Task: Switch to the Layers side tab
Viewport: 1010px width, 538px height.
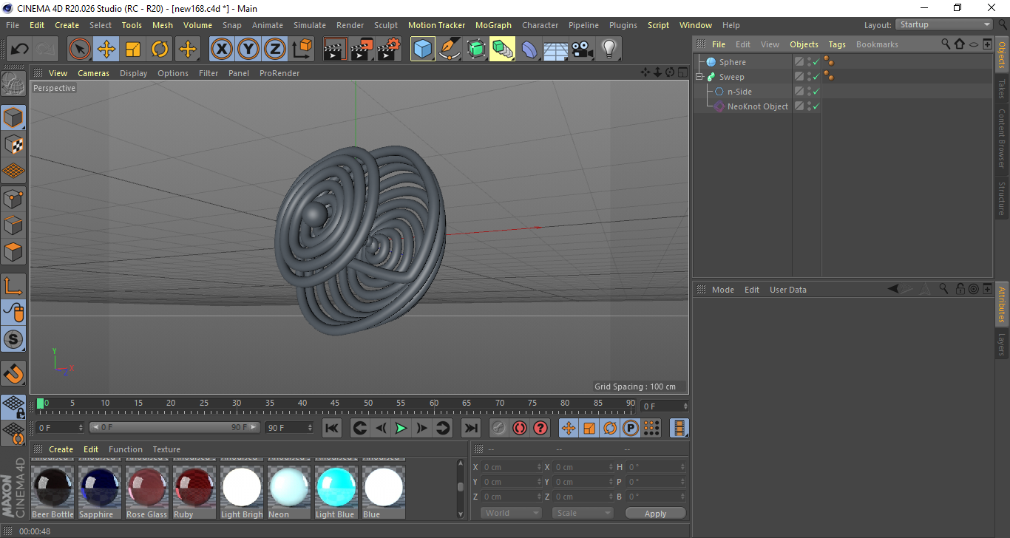Action: point(1002,344)
